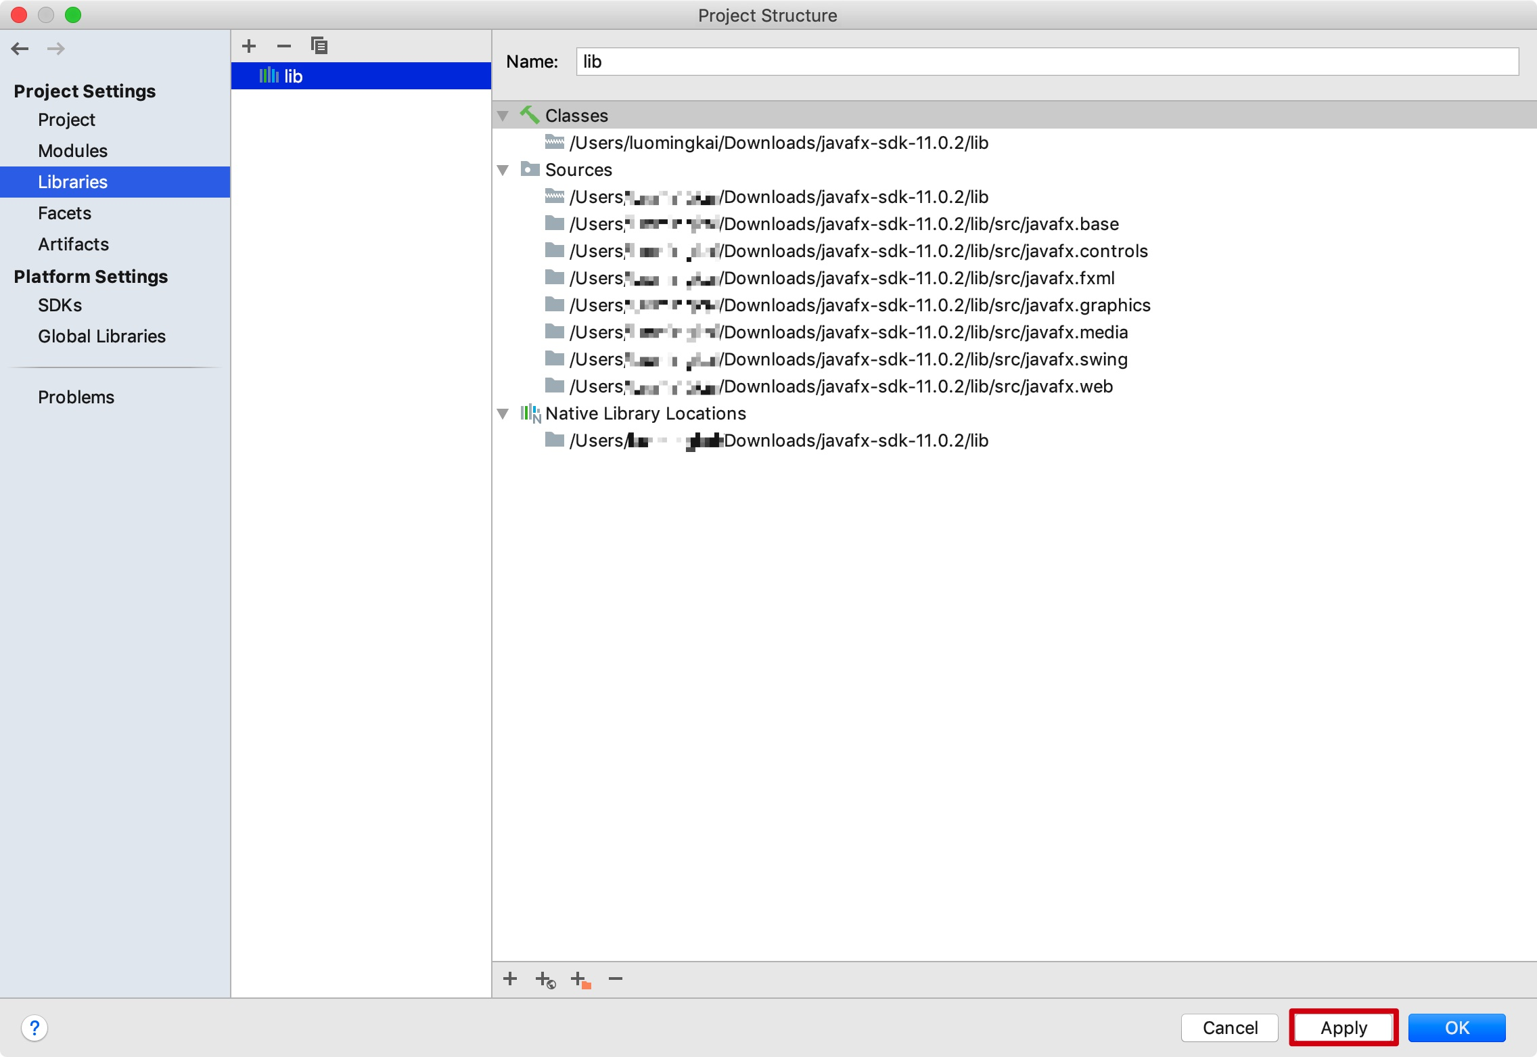Viewport: 1537px width, 1057px height.
Task: Collapse Native Library Locations
Action: 503,413
